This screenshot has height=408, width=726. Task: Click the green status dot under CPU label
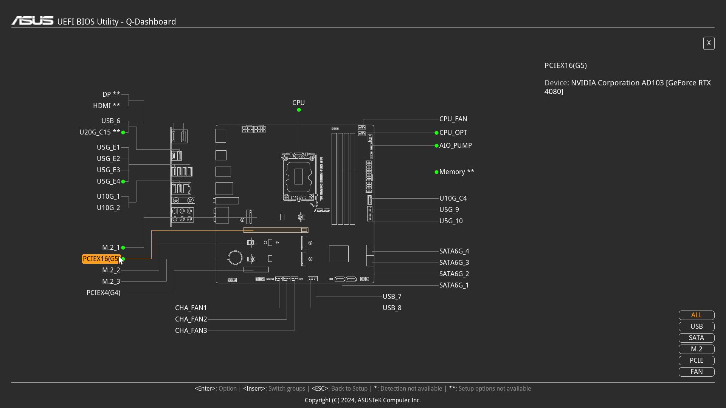[299, 110]
